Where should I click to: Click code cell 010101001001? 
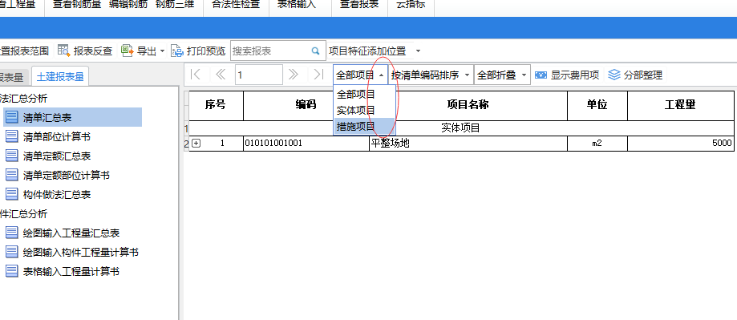306,144
